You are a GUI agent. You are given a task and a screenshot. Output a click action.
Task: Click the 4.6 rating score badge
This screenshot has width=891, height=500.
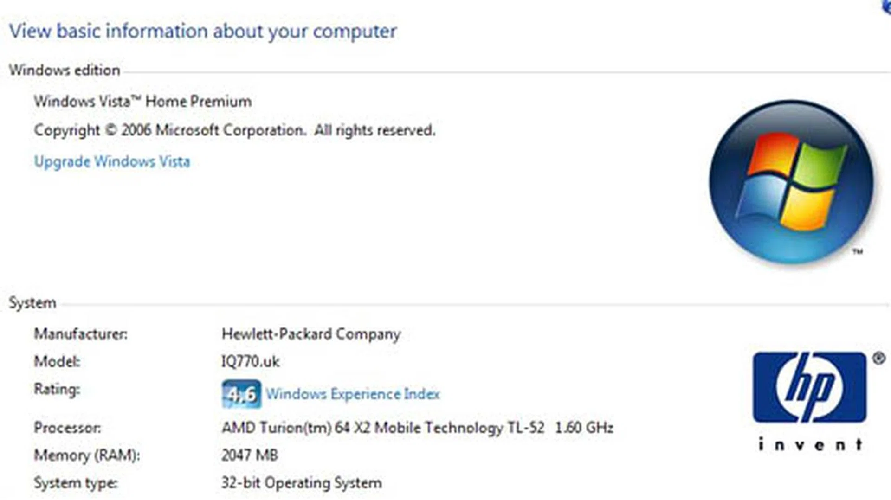point(241,394)
